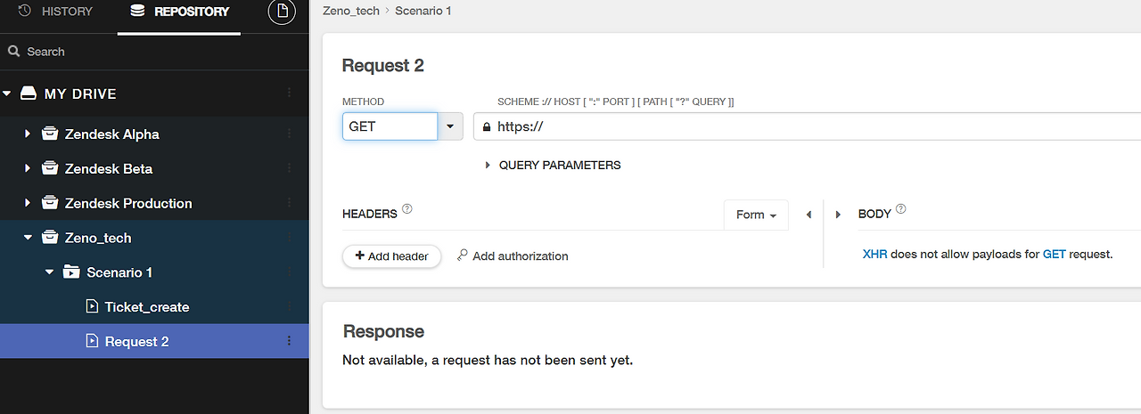Screen dimensions: 1141x414
Task: Click the Add authorization link
Action: [513, 256]
